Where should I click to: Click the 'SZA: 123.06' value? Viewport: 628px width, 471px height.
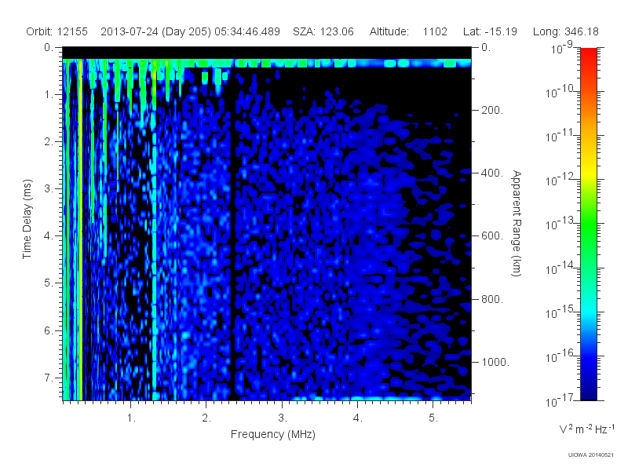323,31
